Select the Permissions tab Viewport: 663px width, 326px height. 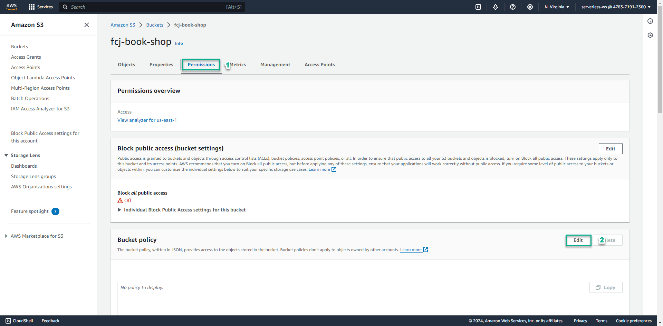tap(201, 65)
